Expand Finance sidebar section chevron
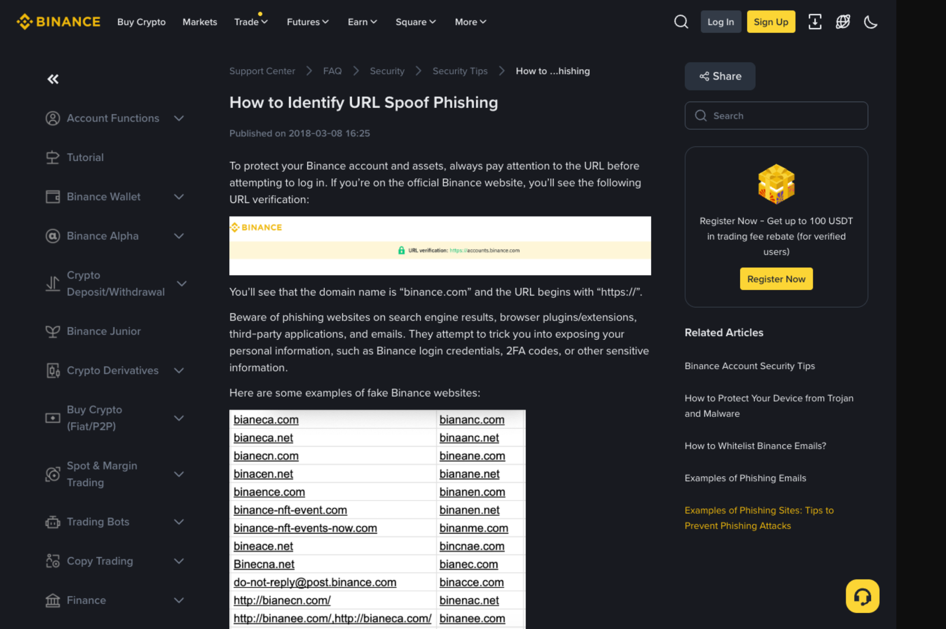Viewport: 946px width, 629px height. click(x=179, y=600)
